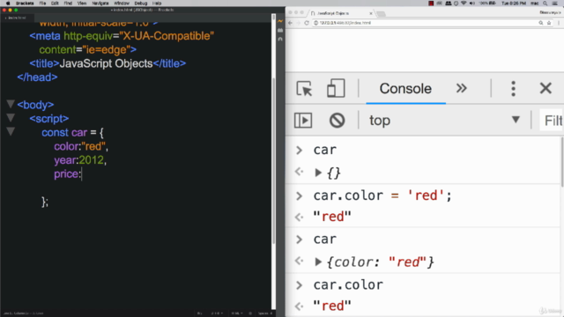Expand the empty {} object output

pos(318,173)
